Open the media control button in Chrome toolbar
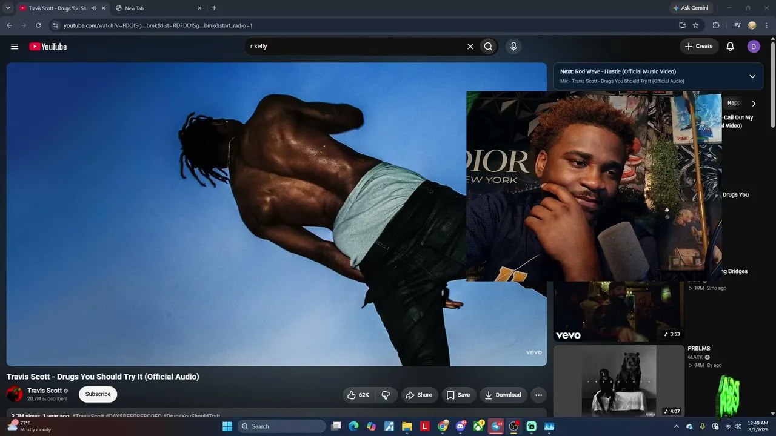 pos(737,25)
